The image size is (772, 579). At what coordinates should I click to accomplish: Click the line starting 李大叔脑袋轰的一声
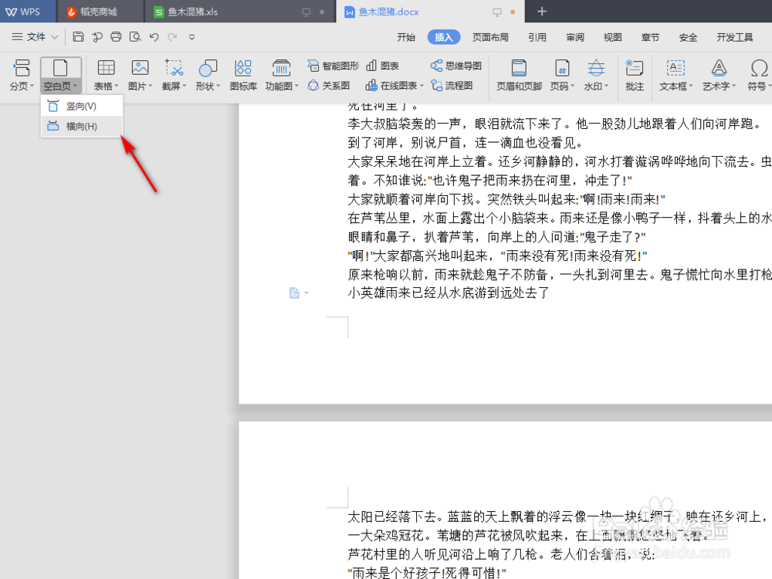[554, 124]
